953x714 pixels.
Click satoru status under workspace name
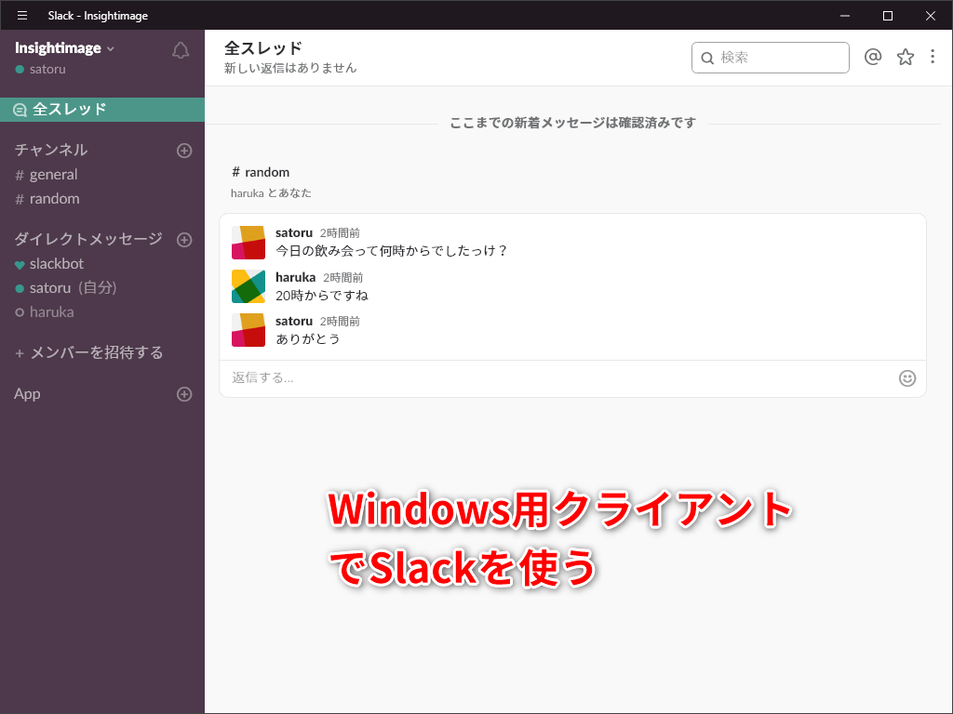pos(40,69)
